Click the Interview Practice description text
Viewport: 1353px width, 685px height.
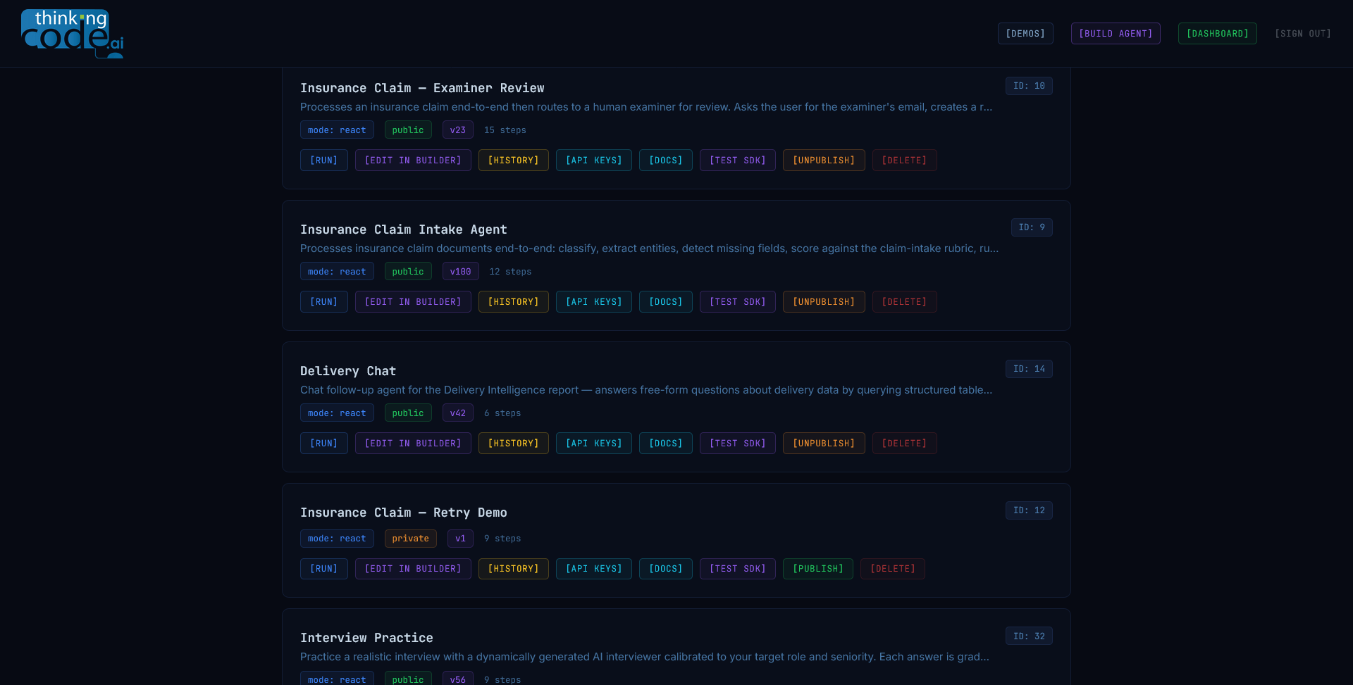(x=645, y=657)
